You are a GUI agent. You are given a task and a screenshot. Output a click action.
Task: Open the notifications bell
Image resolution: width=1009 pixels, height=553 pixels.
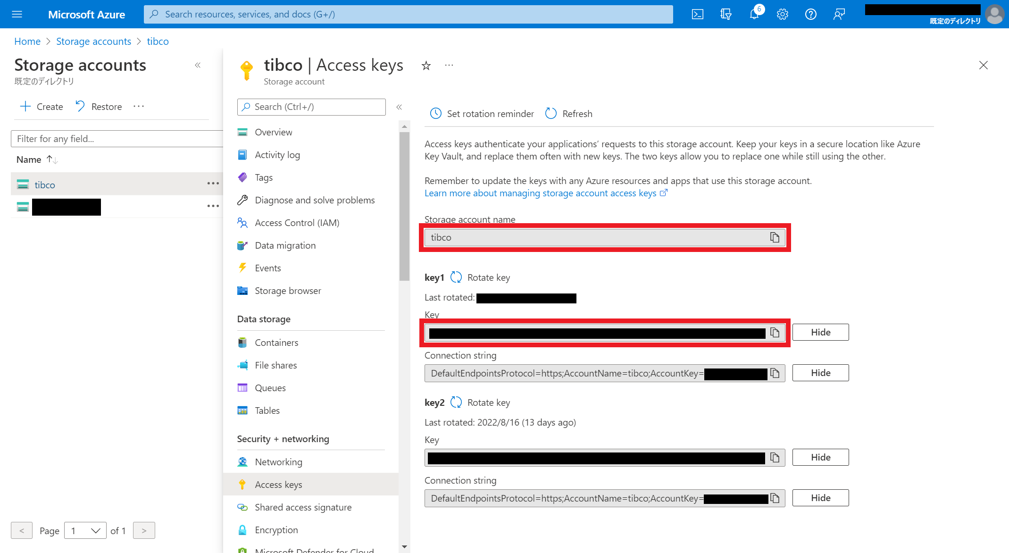[x=754, y=14]
